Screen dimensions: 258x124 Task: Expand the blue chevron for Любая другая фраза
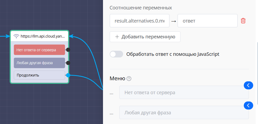pos(248,105)
